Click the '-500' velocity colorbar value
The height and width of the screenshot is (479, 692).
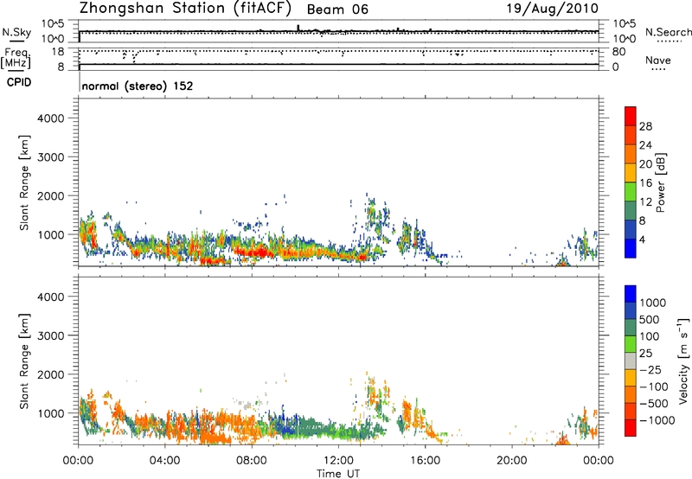click(653, 404)
